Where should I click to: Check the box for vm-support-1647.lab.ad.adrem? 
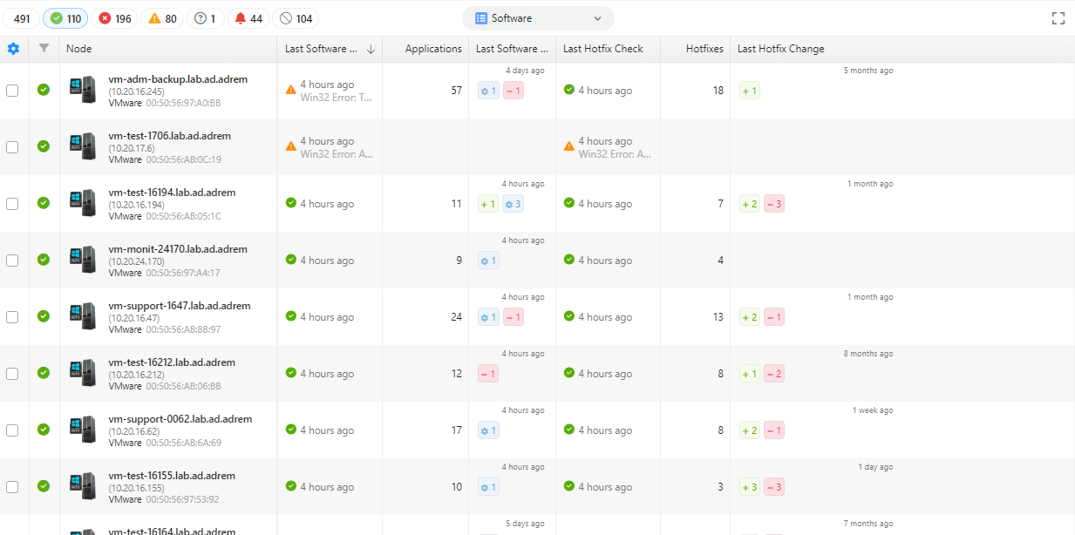click(12, 317)
